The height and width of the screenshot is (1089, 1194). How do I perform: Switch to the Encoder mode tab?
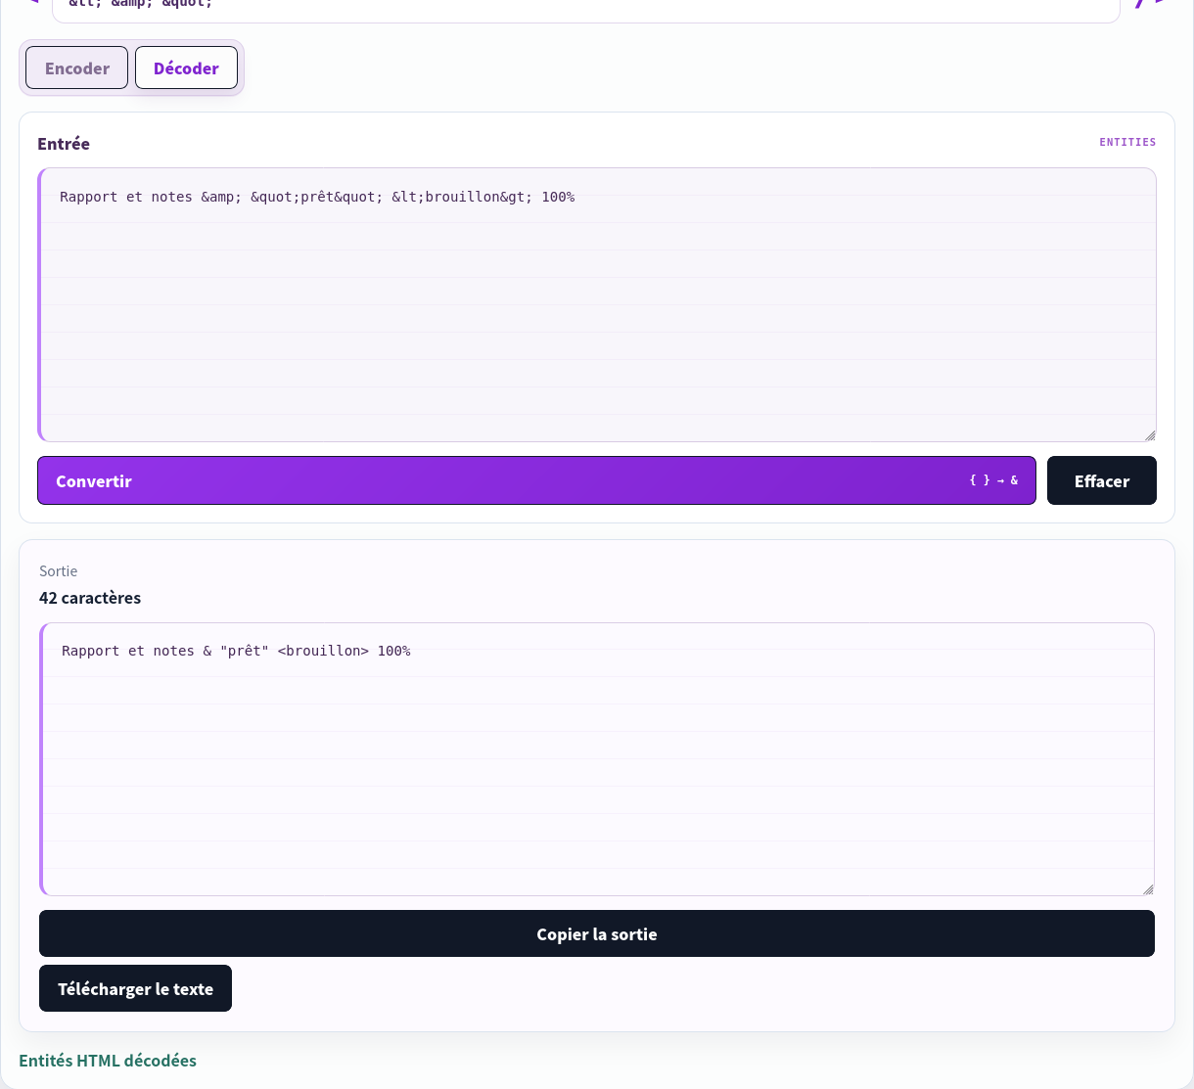pos(76,68)
